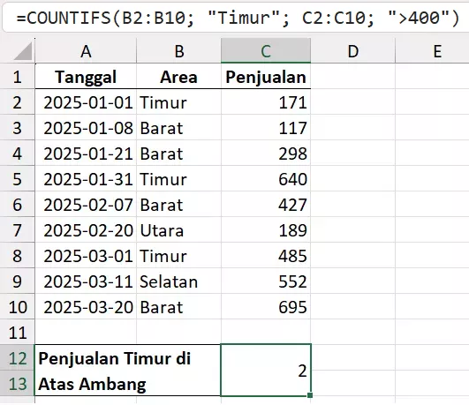Select date cell 2025-03-01
The image size is (469, 405).
[86, 256]
